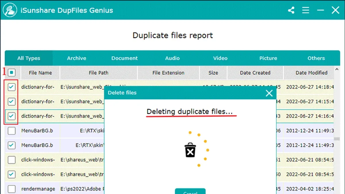Screen dimensions: 345x194
Task: Close the DupFiles Genius window
Action: (336, 11)
